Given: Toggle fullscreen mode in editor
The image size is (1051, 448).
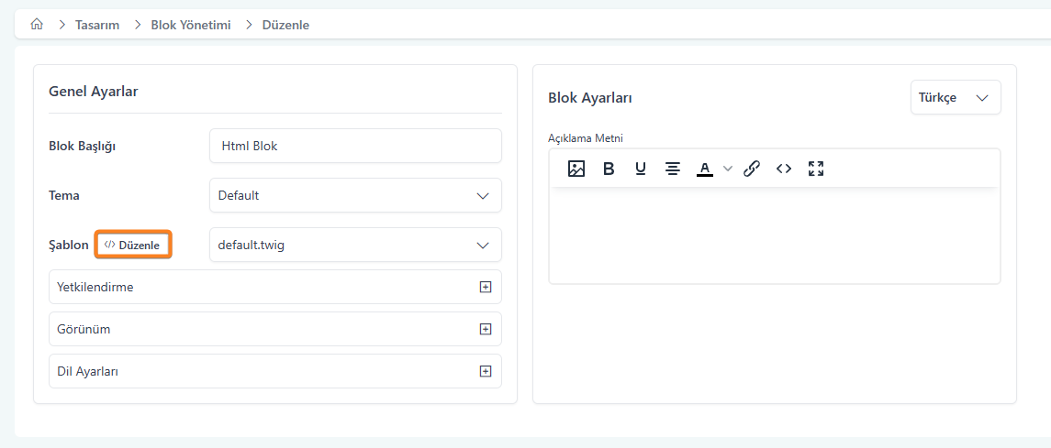Looking at the screenshot, I should pyautogui.click(x=816, y=169).
